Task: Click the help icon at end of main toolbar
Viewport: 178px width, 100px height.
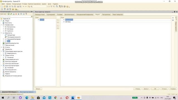Action: click(67, 7)
